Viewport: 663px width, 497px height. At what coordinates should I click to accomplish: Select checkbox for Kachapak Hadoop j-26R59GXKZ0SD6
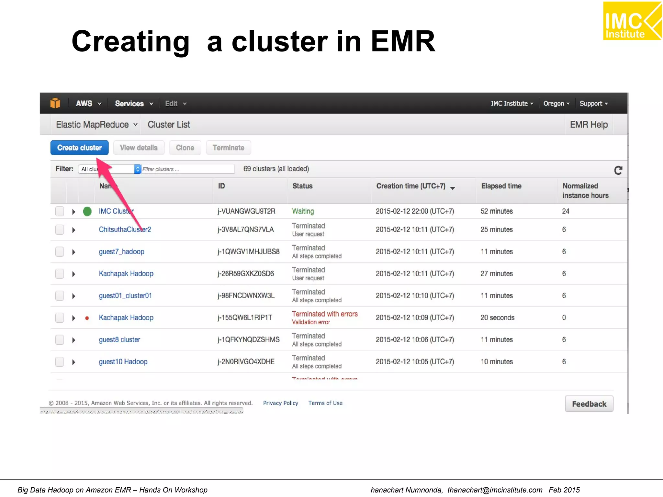(60, 274)
